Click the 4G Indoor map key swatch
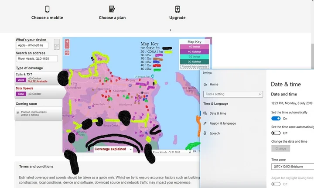Screen dimensions: 314x188 click(194, 46)
